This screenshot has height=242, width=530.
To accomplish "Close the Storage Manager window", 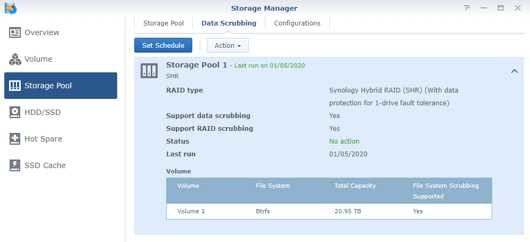I will tap(518, 8).
